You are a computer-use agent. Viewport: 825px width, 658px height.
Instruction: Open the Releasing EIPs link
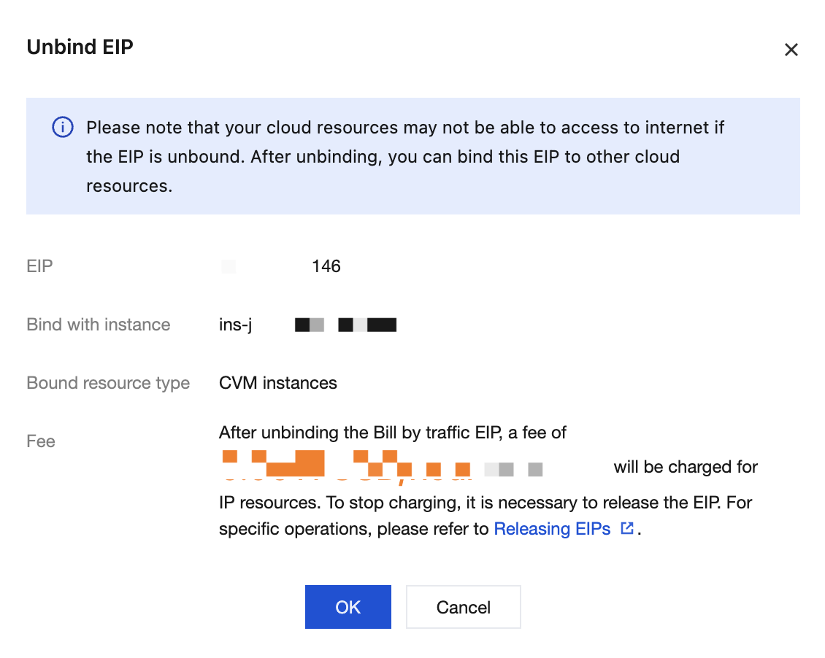pyautogui.click(x=552, y=529)
